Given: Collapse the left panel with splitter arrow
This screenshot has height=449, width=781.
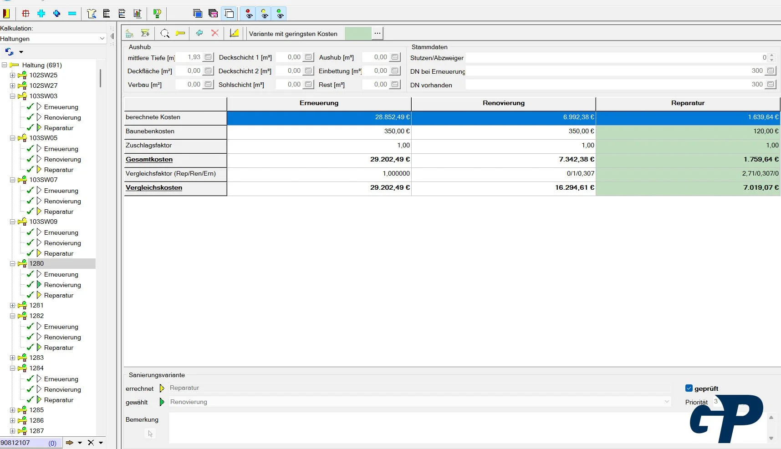Looking at the screenshot, I should click(112, 36).
